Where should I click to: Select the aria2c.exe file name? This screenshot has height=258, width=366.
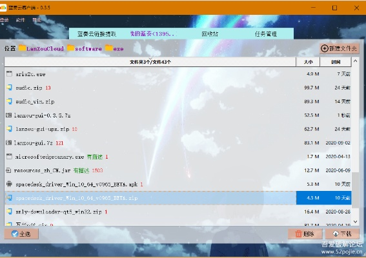pos(30,74)
